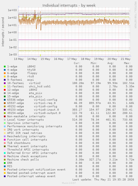Click the blue 4-edge ttyS0 legend swatch

[x=5, y=70]
